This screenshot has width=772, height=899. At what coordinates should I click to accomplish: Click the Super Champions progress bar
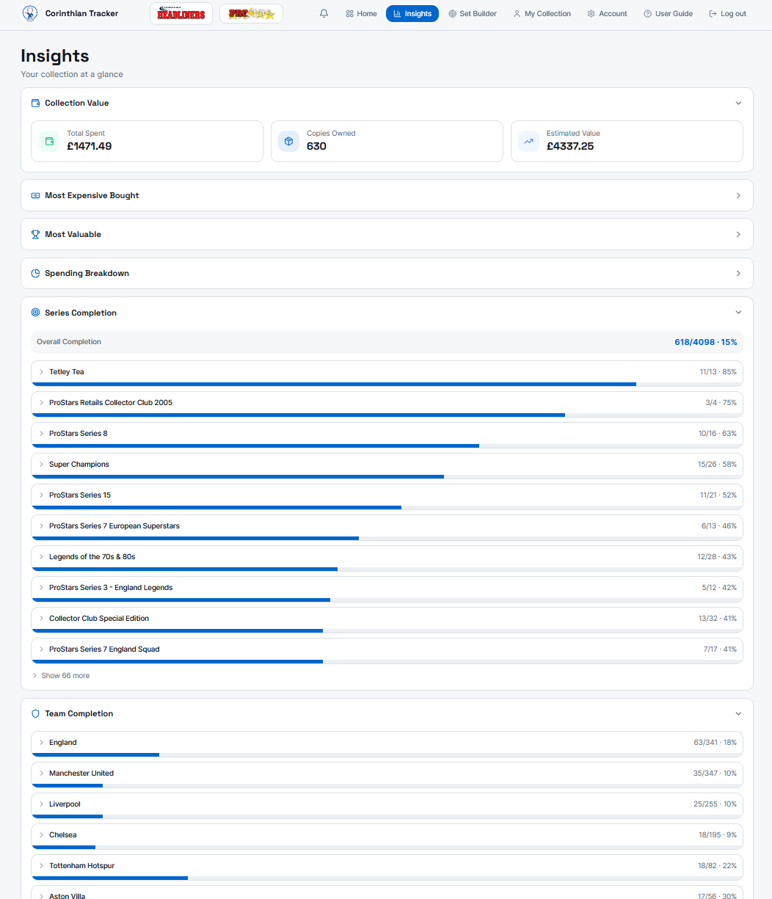pos(387,476)
